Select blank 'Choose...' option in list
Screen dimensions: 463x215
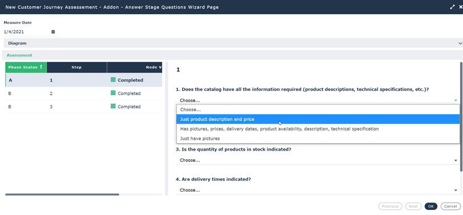point(318,109)
